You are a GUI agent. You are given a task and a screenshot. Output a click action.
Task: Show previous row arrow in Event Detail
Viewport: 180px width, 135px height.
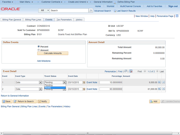[x=145, y=71]
